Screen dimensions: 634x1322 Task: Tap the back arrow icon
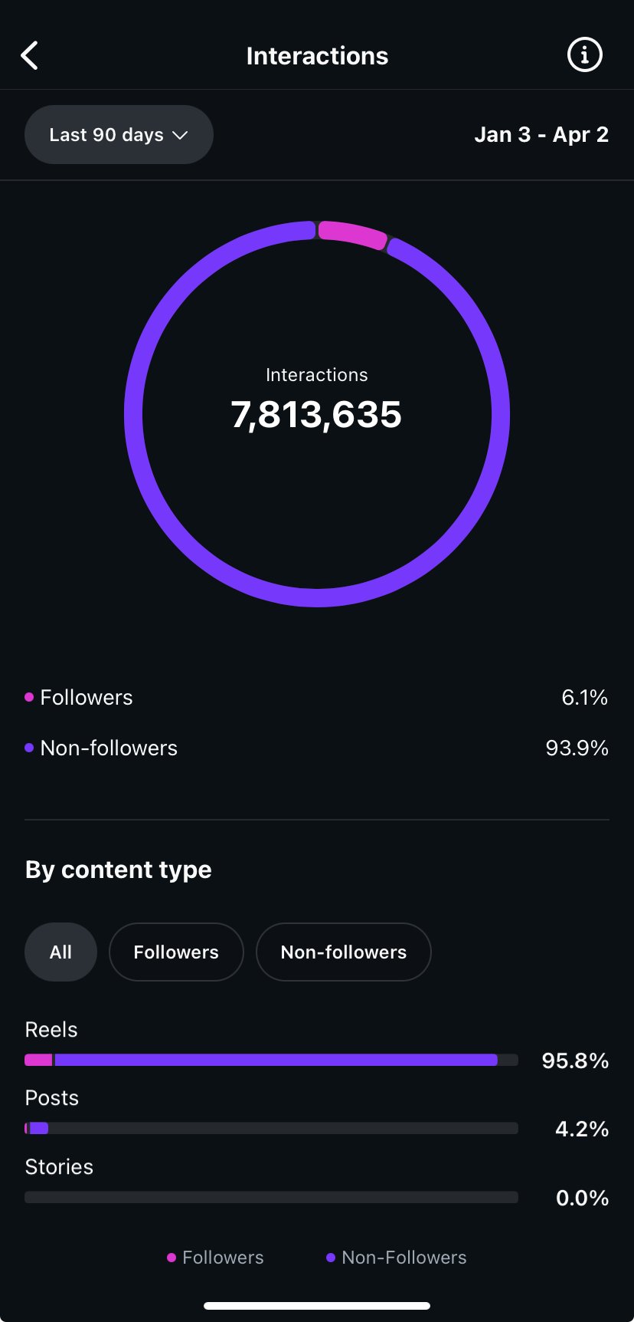[x=30, y=55]
